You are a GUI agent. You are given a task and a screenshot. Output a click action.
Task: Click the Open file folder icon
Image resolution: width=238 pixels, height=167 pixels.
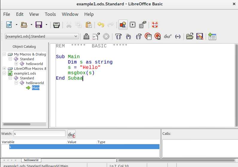(24, 25)
